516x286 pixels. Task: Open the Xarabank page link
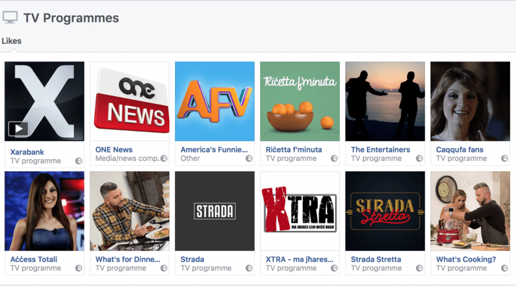point(27,152)
